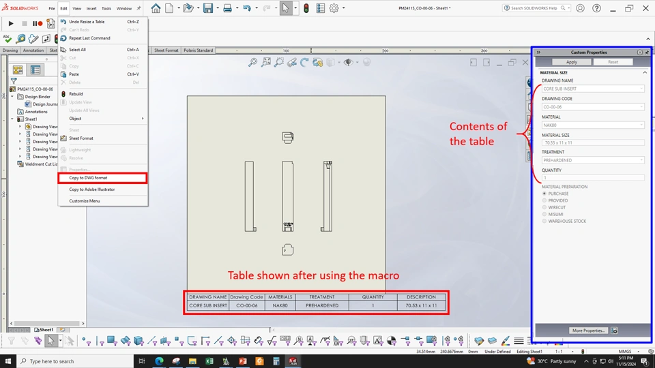Click the Record/Pause macro button
Image resolution: width=655 pixels, height=368 pixels.
pos(37,24)
